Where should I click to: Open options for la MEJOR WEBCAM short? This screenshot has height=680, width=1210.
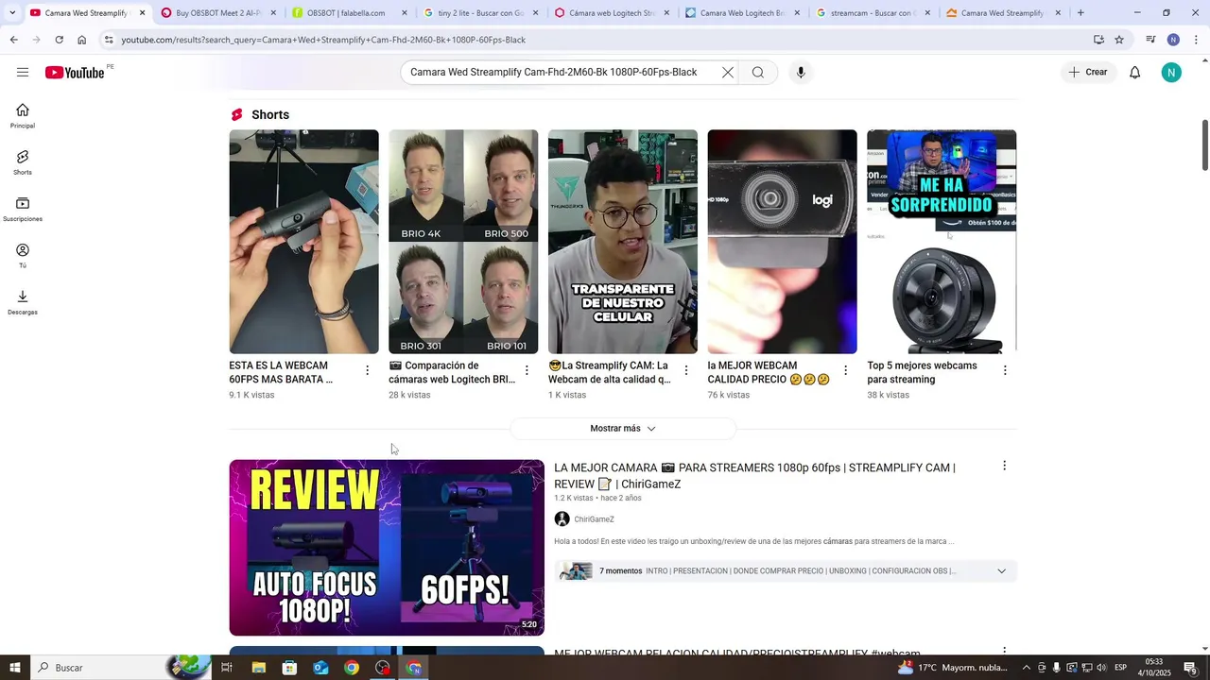click(x=846, y=370)
